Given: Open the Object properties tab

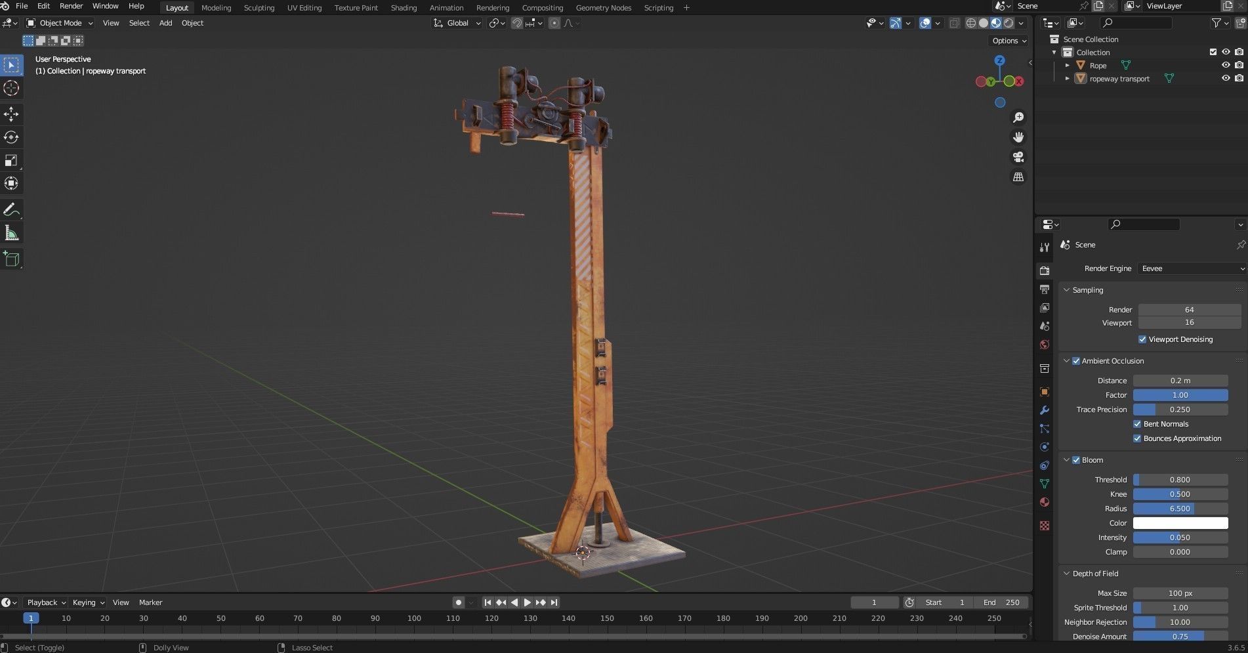Looking at the screenshot, I should tap(1045, 392).
